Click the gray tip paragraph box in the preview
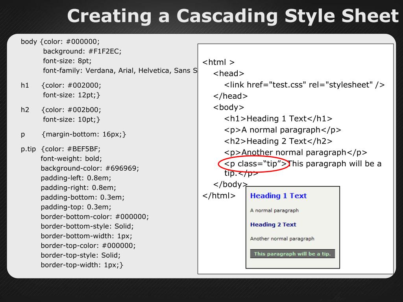Viewport: 403px width, 302px height. [292, 254]
